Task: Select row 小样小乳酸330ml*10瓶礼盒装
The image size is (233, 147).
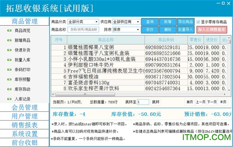Action: (x=139, y=59)
